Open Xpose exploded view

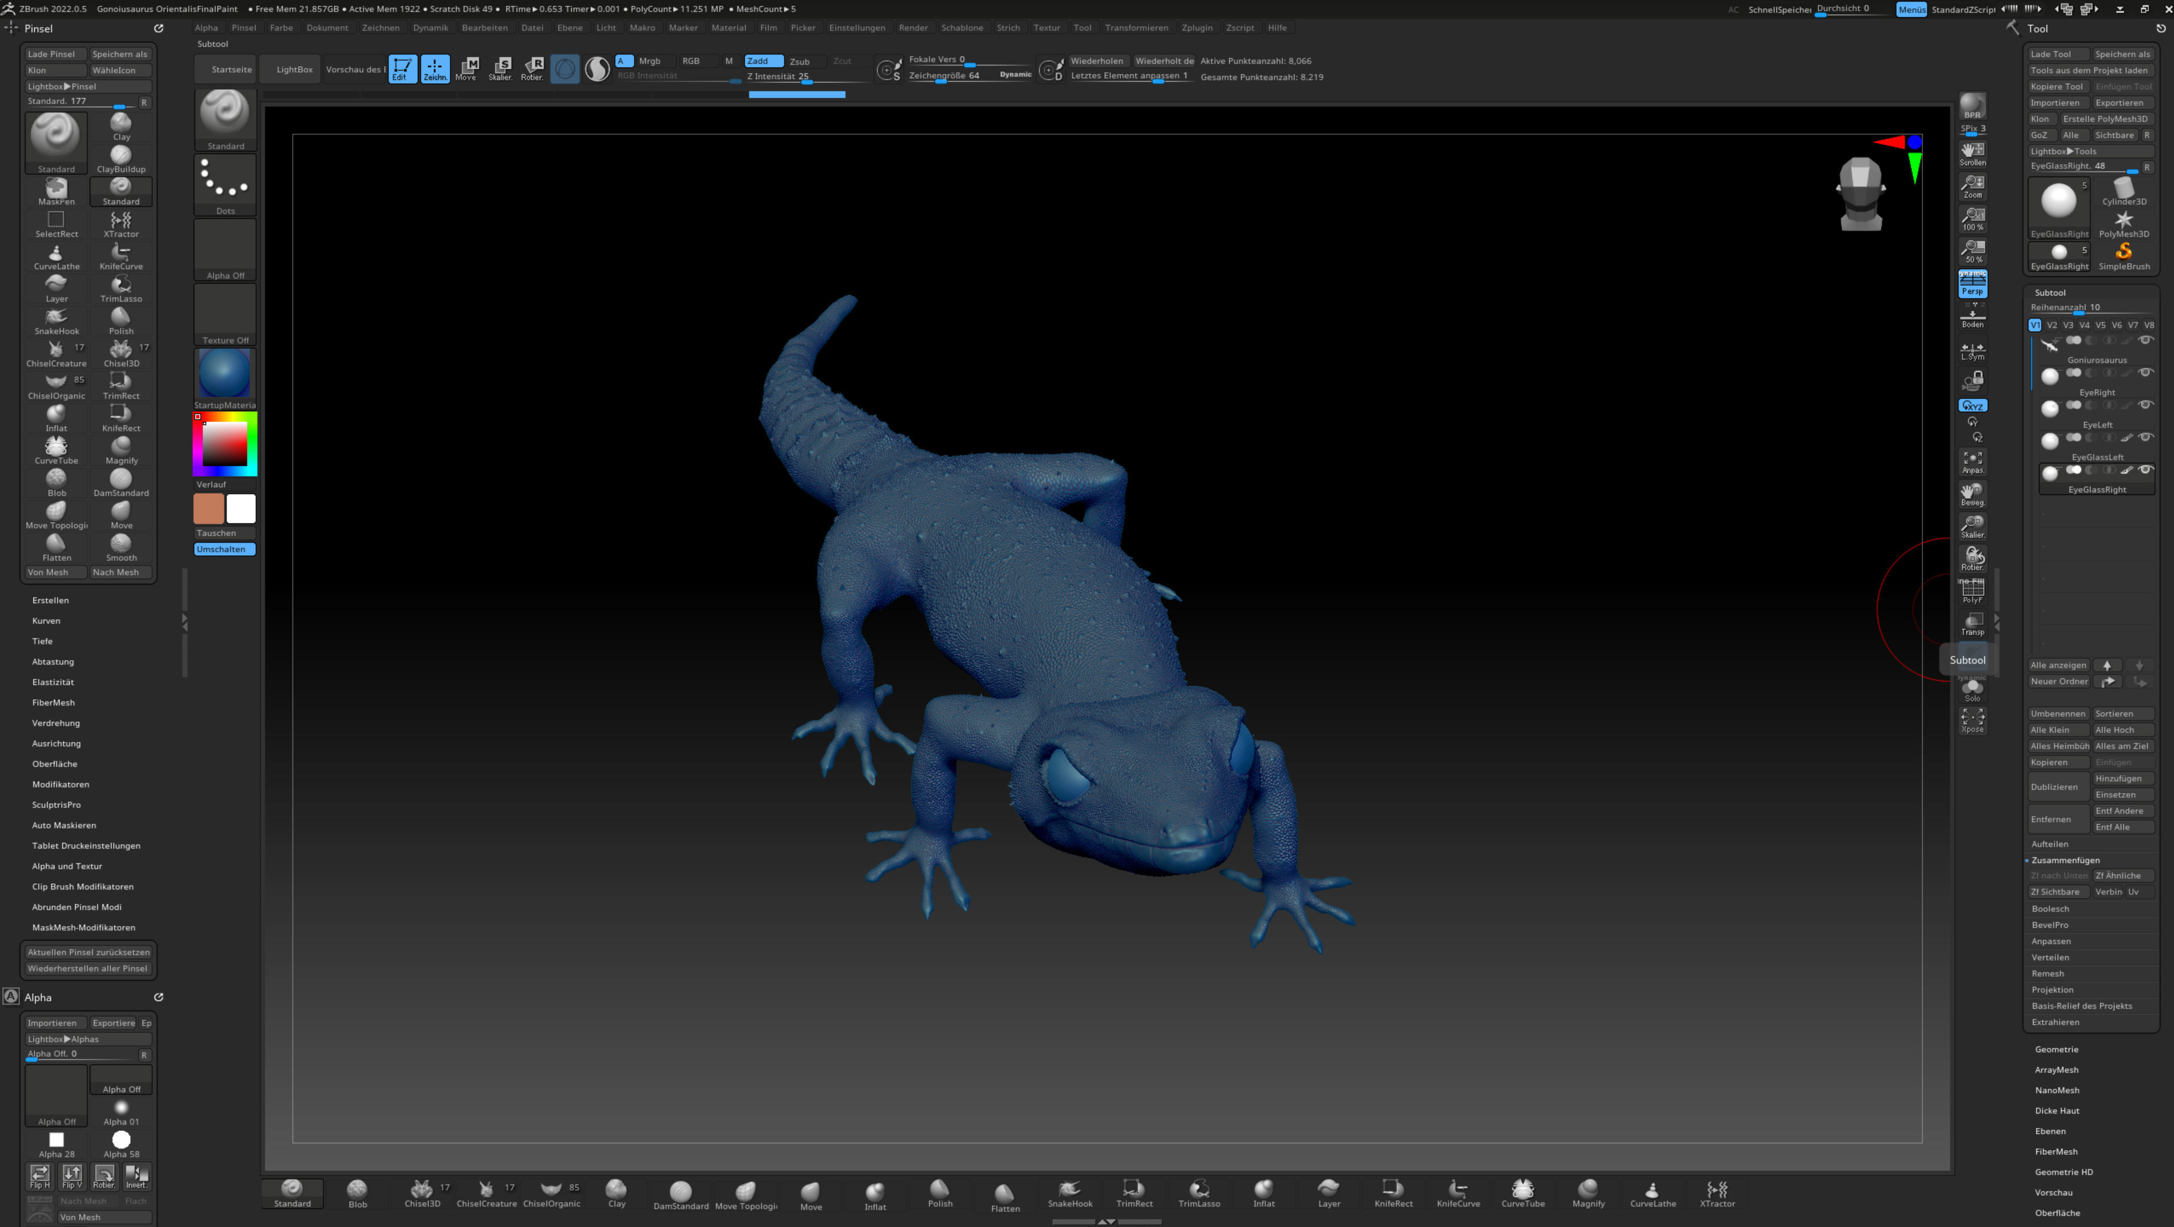point(1972,721)
